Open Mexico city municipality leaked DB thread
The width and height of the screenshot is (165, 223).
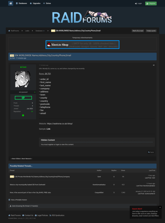click(x=27, y=185)
